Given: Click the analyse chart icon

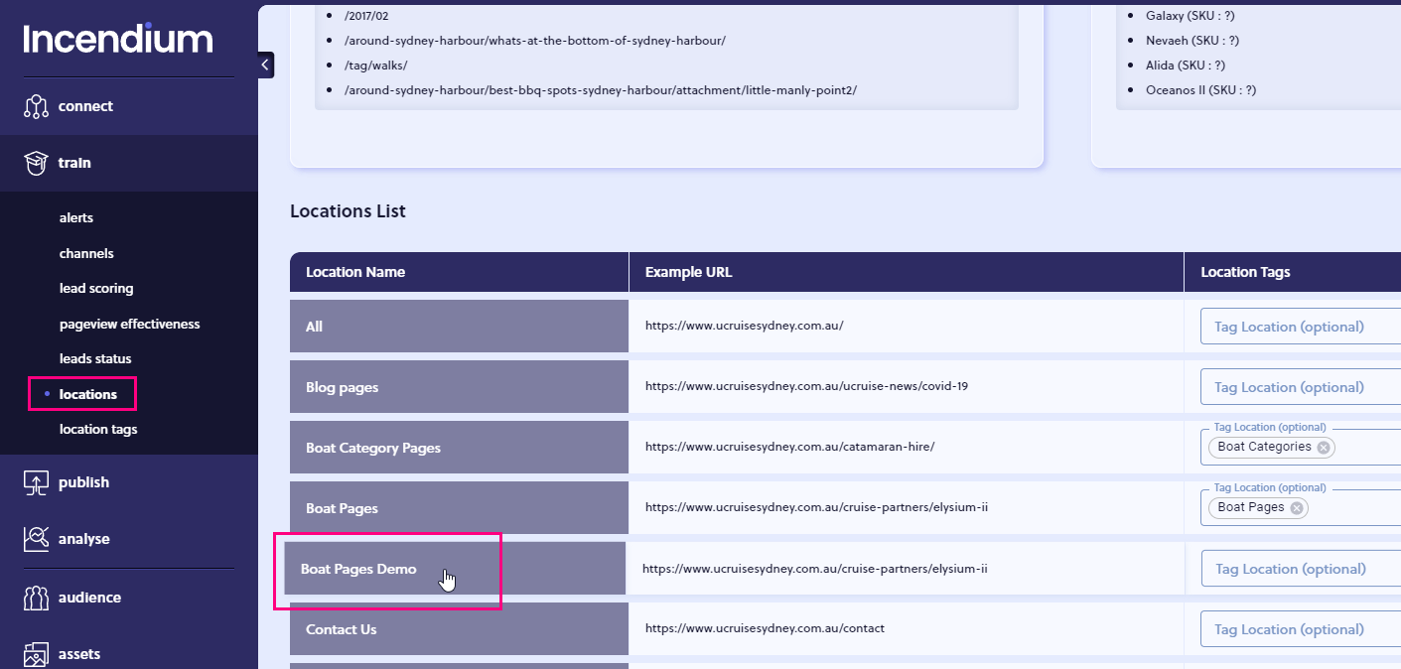Looking at the screenshot, I should pos(36,539).
